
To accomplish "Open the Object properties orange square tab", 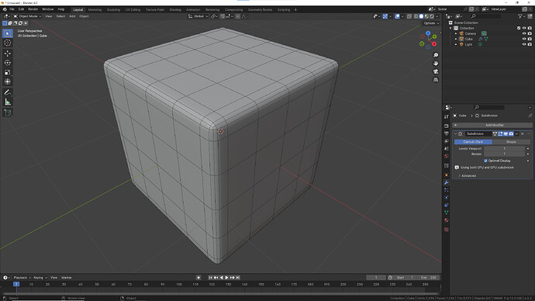I will tap(447, 175).
